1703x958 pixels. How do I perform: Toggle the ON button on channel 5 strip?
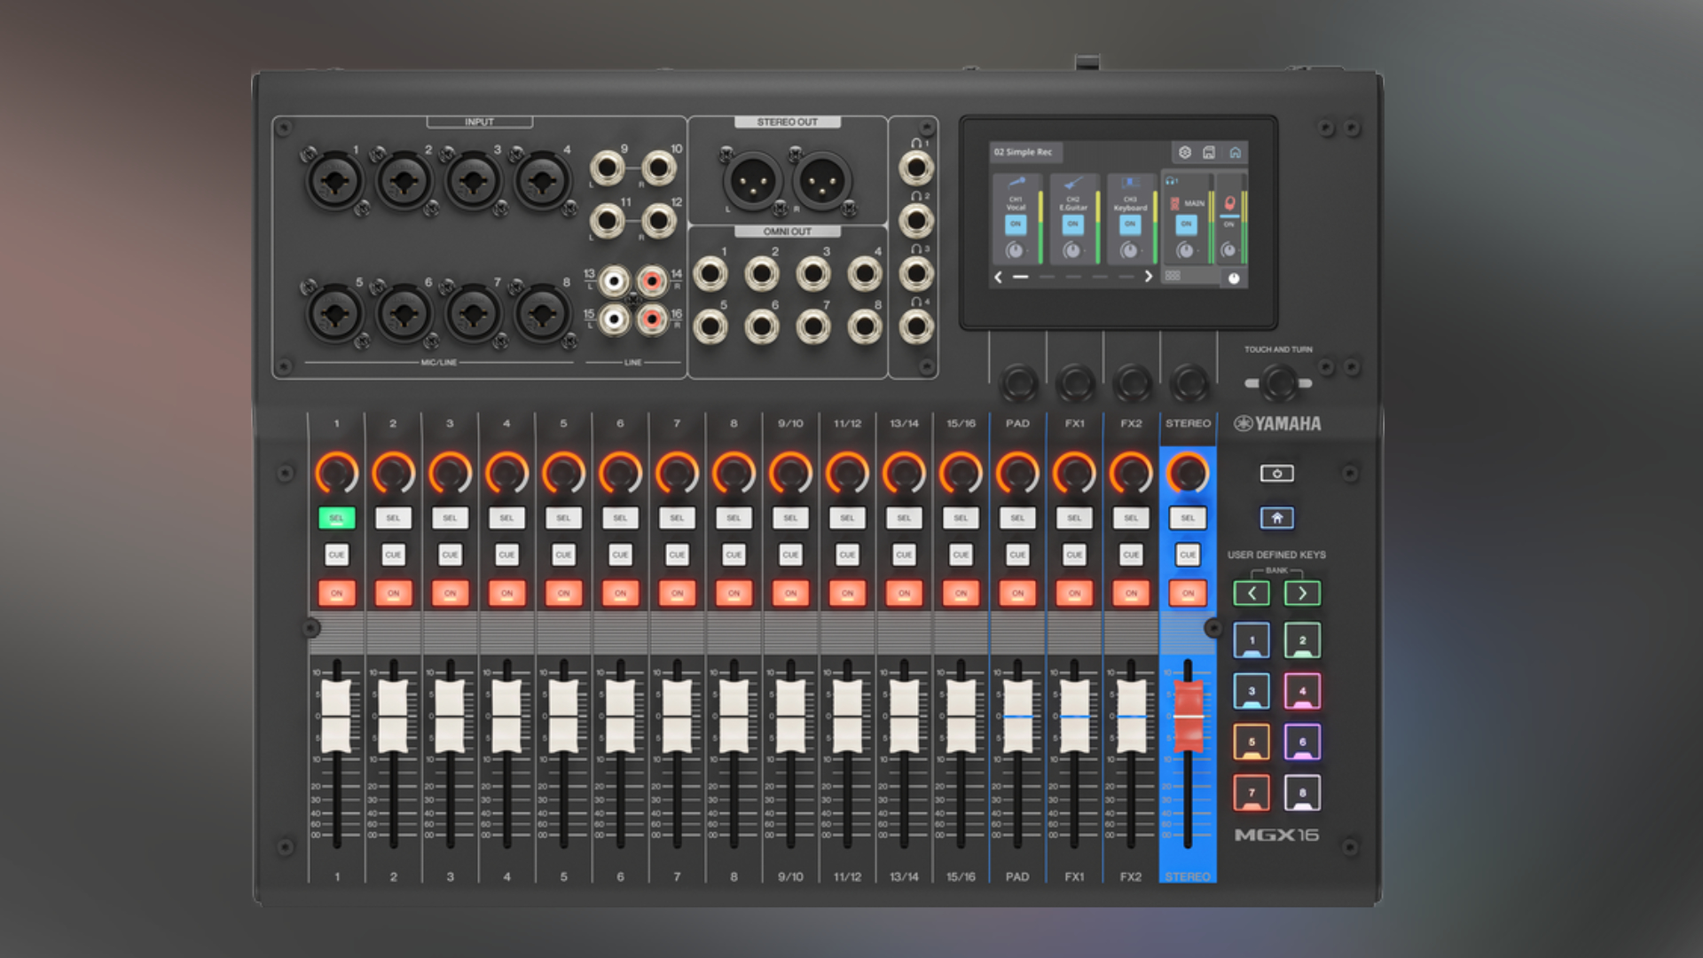pyautogui.click(x=563, y=593)
